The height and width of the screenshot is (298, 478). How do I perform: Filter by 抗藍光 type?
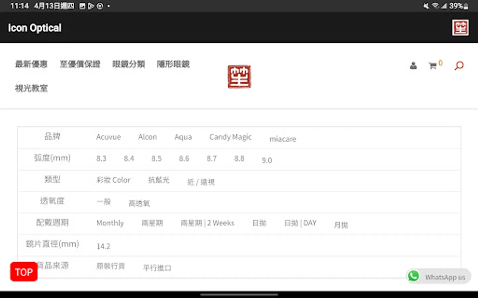click(x=159, y=180)
